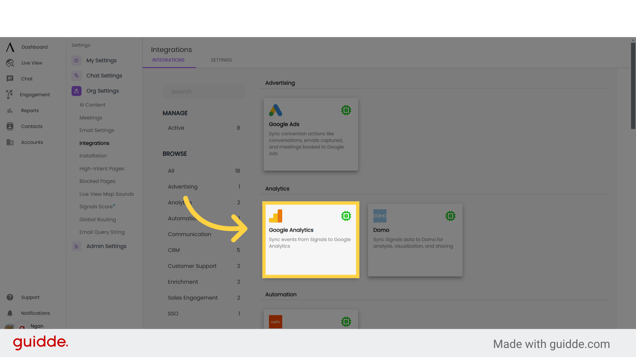Collapse the Org Settings section

tap(102, 91)
